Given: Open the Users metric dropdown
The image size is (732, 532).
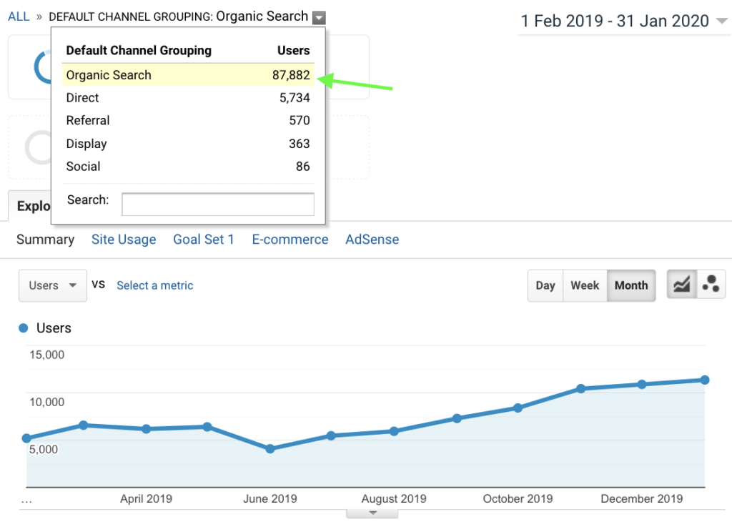Looking at the screenshot, I should tap(52, 285).
